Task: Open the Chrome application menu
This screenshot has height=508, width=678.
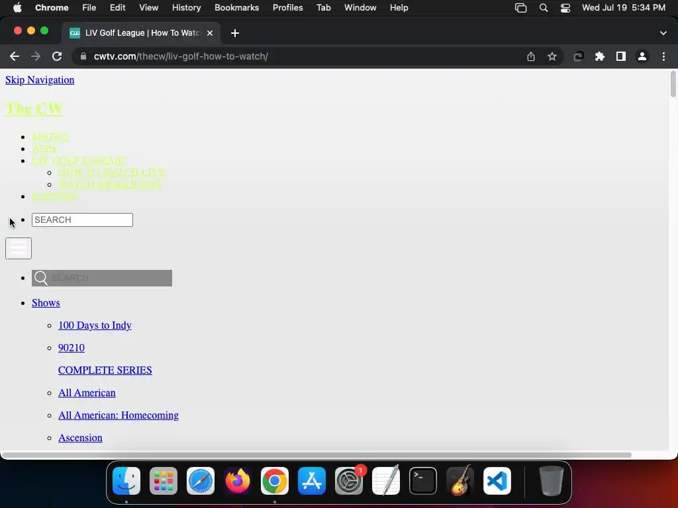Action: 52,7
